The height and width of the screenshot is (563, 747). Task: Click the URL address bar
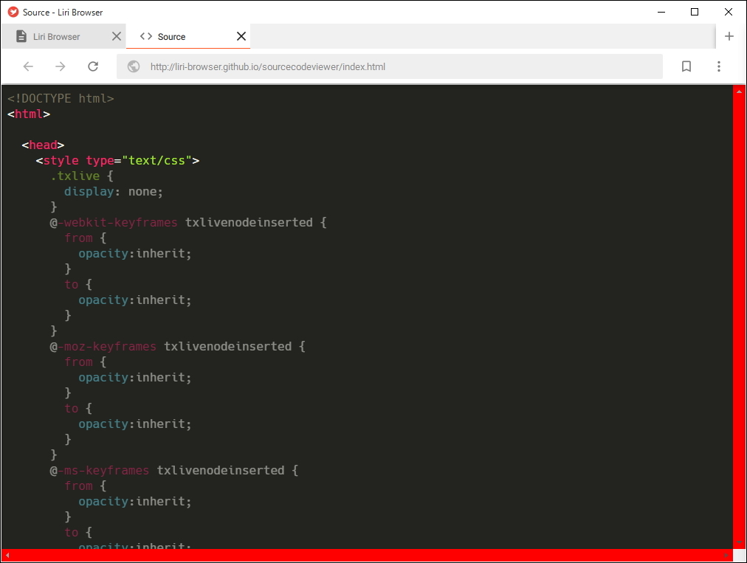390,66
